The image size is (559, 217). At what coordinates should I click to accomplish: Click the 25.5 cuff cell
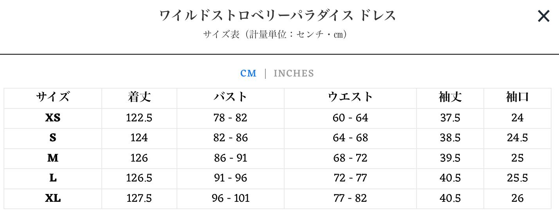(518, 178)
